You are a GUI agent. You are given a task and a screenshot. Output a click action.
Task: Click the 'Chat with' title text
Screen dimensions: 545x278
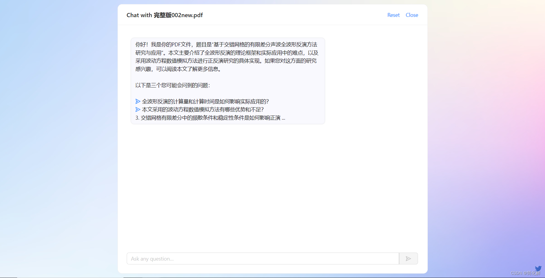pyautogui.click(x=139, y=15)
